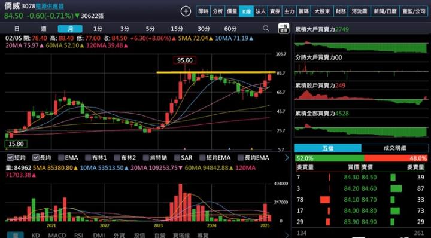This screenshot has height=238, width=431.
Task: Switch chart to 60分 timeframe
Action: point(230,29)
